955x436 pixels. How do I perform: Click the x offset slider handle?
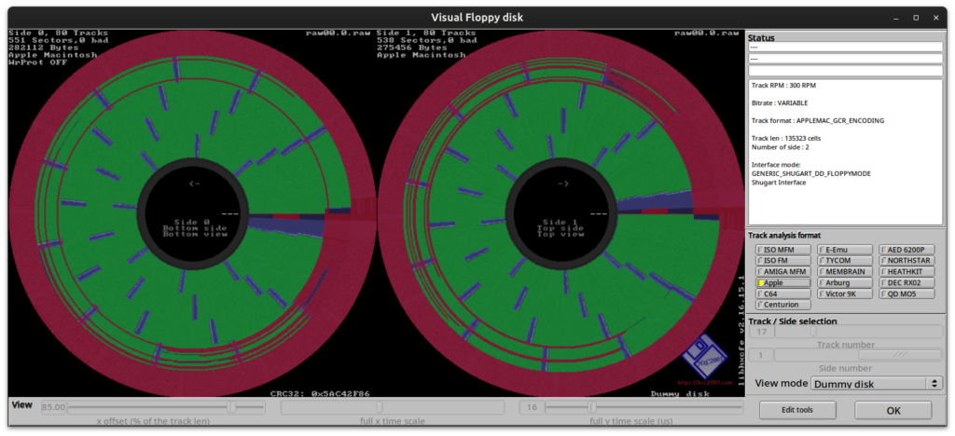(x=231, y=407)
